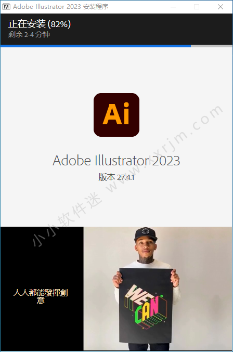
Task: Click the WE CAN poster artwork
Action: click(x=146, y=306)
